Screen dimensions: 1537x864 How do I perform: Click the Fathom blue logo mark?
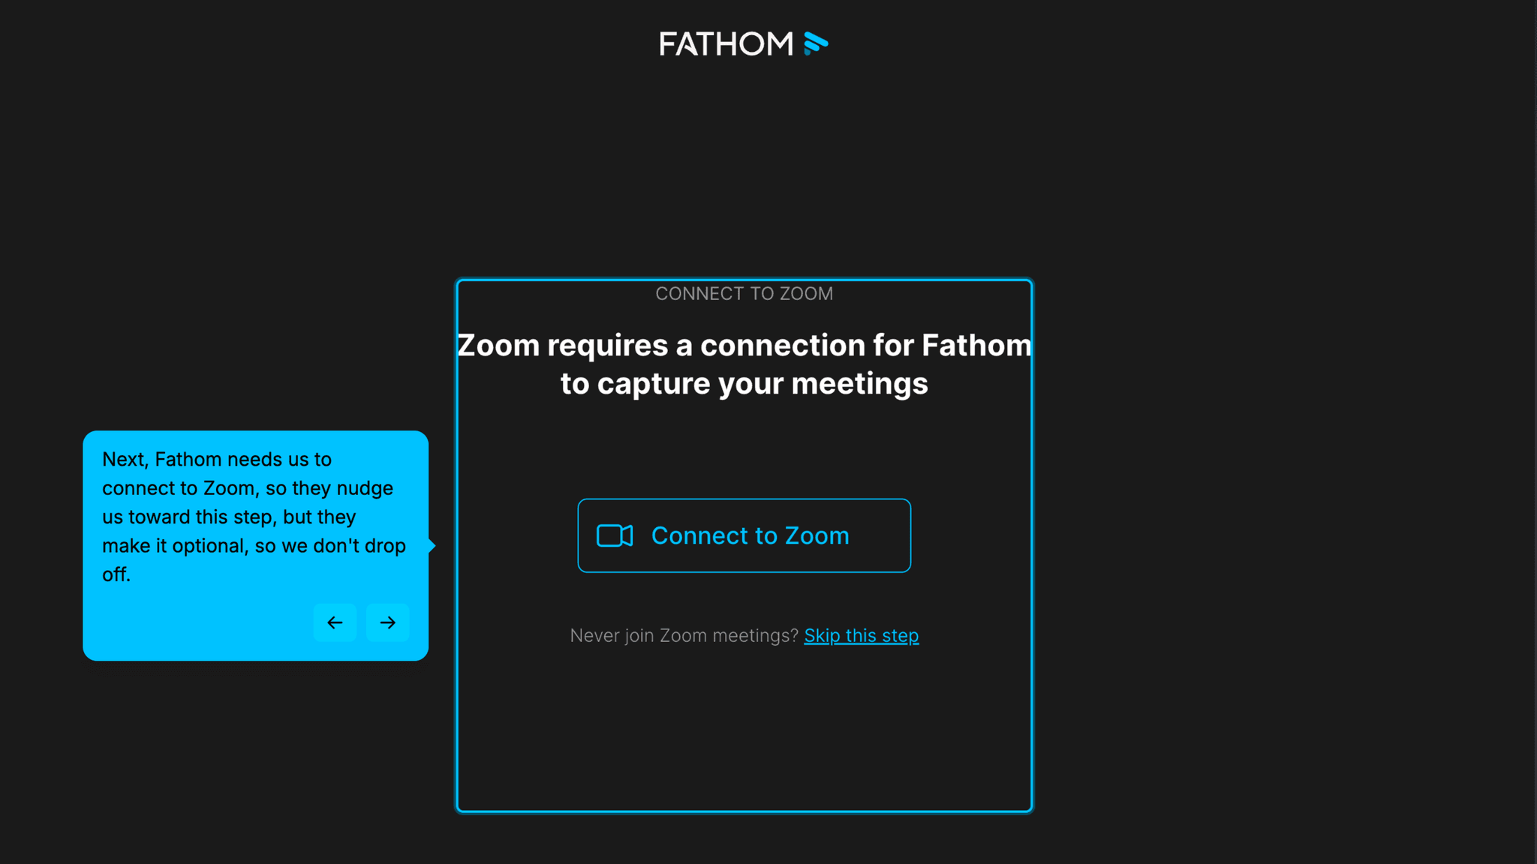[x=816, y=43]
